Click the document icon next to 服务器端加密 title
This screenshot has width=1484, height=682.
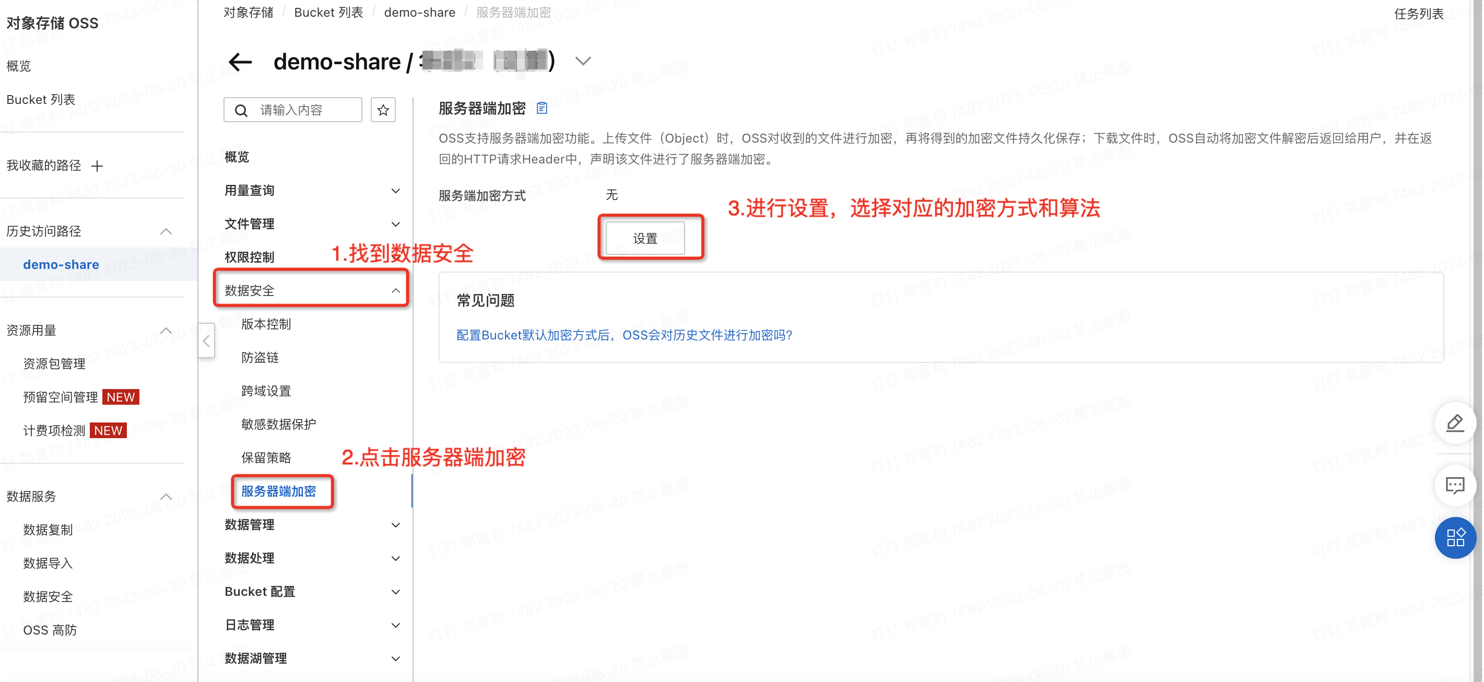tap(541, 108)
